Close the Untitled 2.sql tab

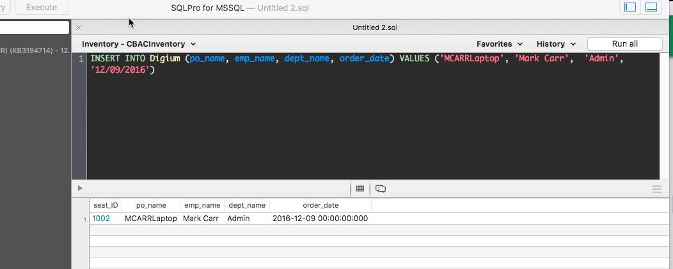pos(79,27)
